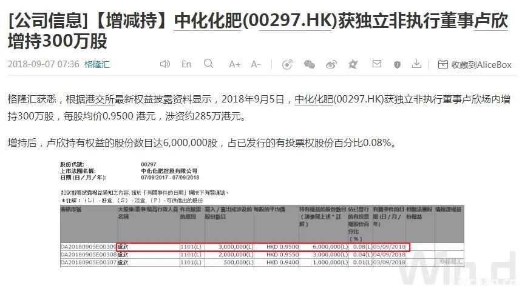Screen dimensions: 522x291
Task: Click the AliceBox box icon
Action: pos(442,64)
